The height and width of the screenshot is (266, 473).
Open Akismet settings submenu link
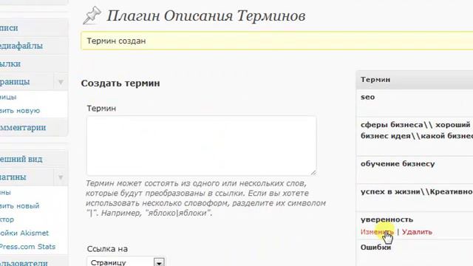tap(24, 233)
